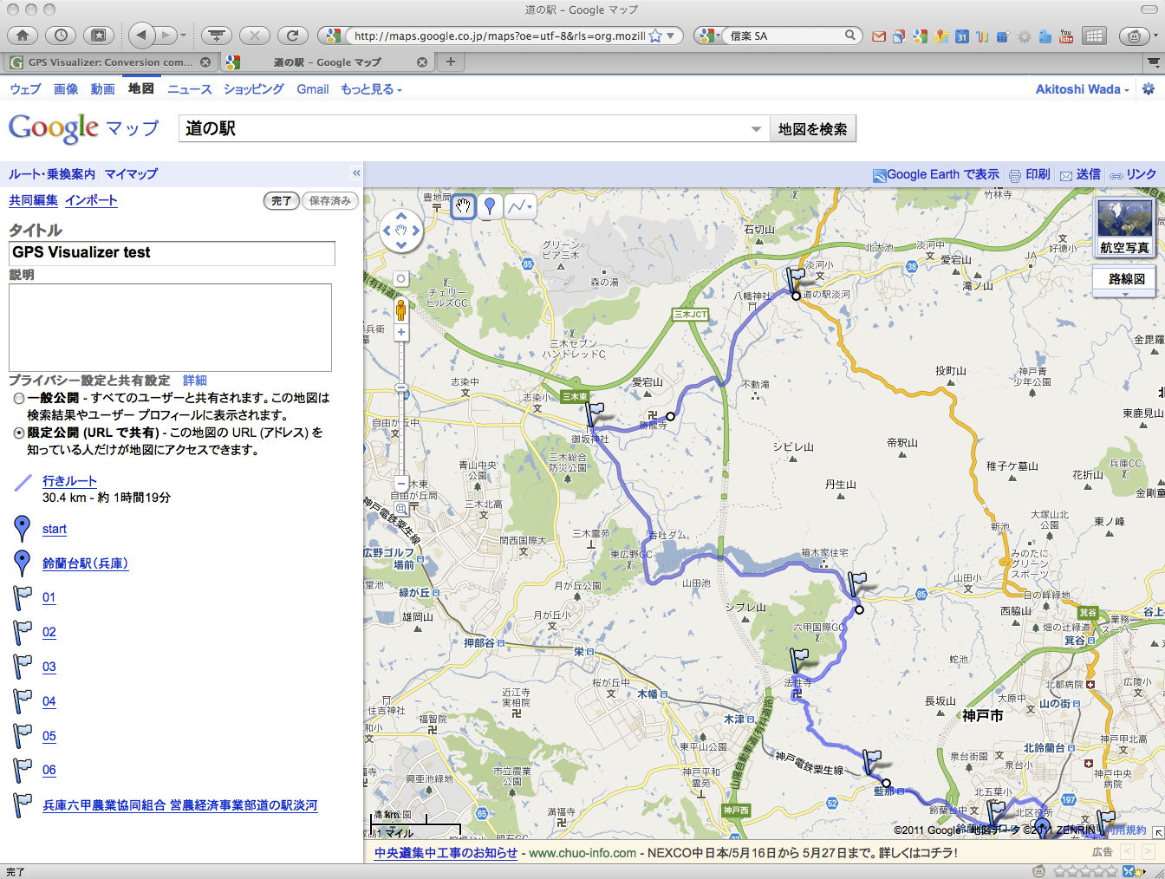This screenshot has width=1165, height=879.
Task: Click the zoom in plus button
Action: tap(401, 332)
